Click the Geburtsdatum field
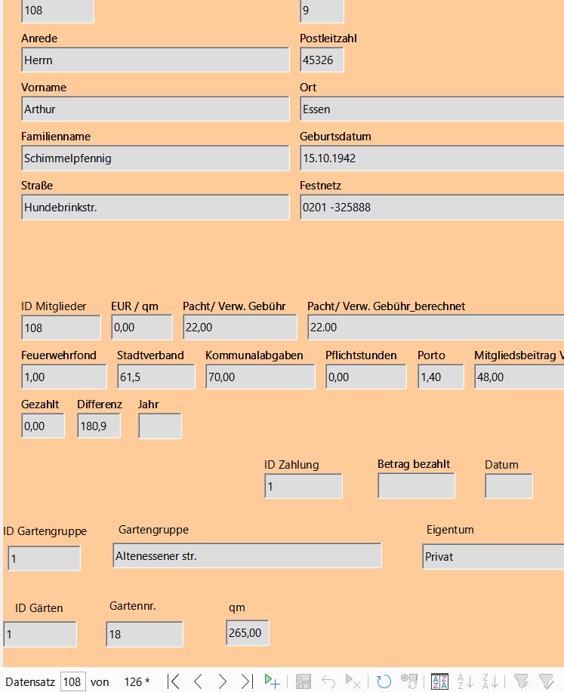The width and height of the screenshot is (564, 692). (x=431, y=158)
